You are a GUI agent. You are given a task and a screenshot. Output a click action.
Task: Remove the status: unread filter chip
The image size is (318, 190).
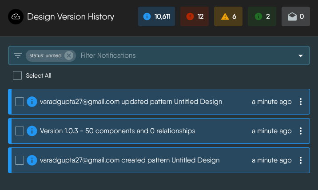point(69,55)
